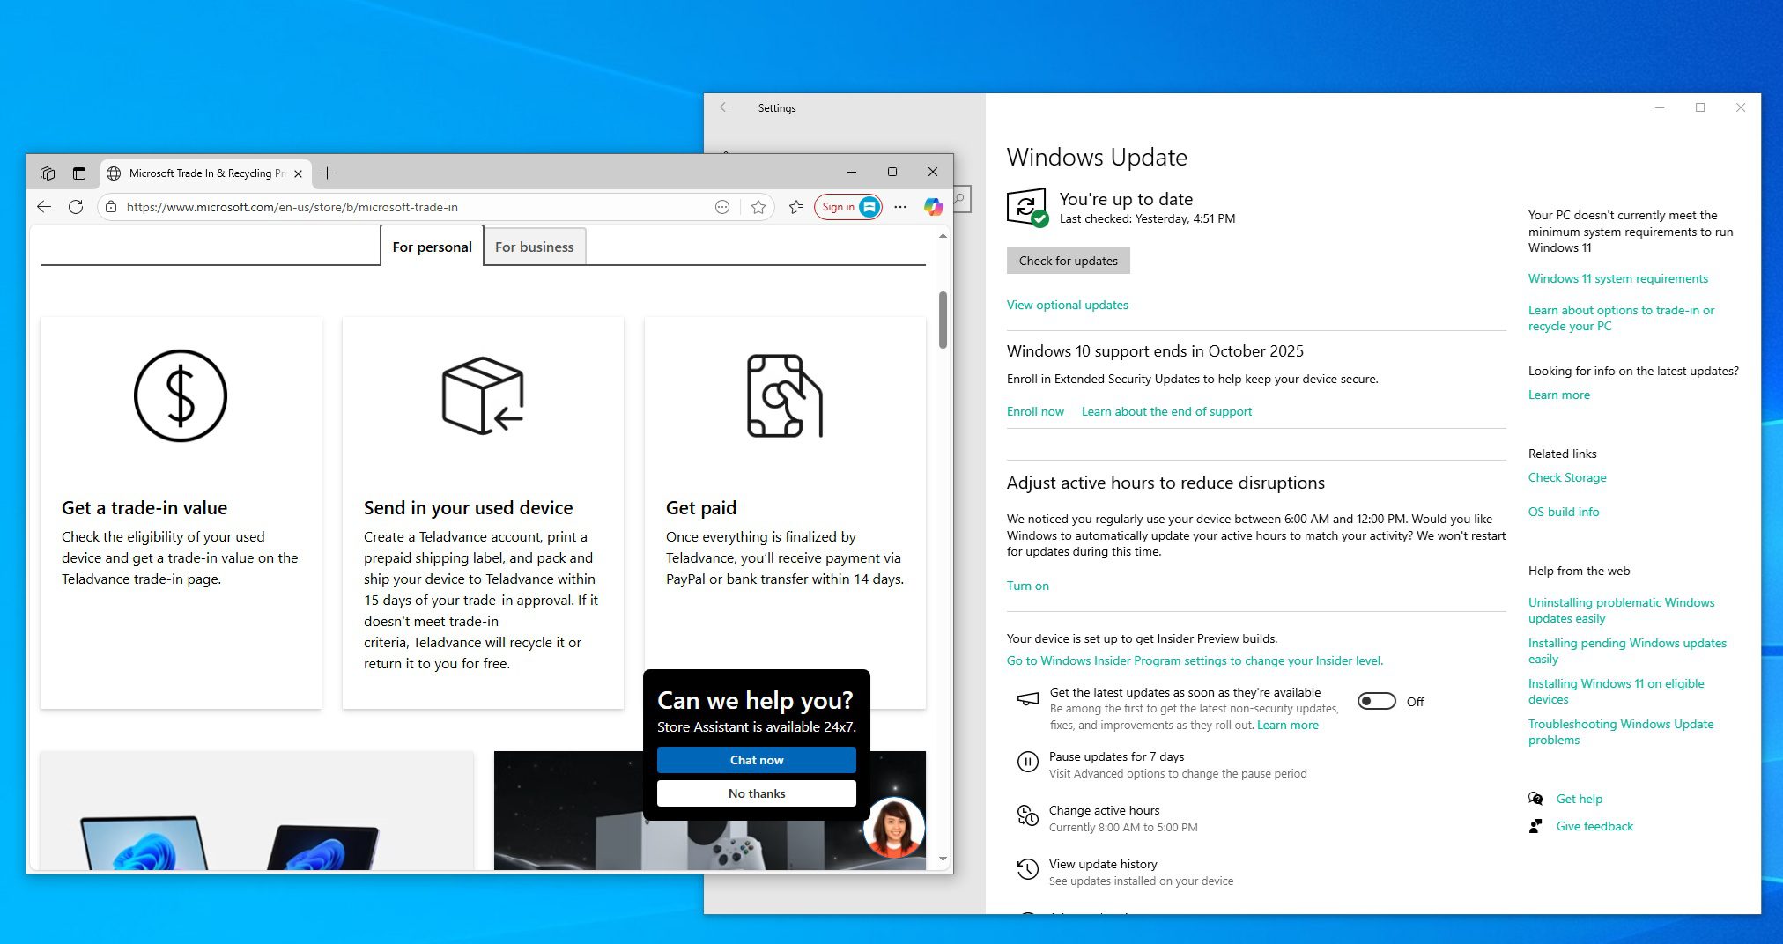Image resolution: width=1783 pixels, height=944 pixels.
Task: Click Enroll now link
Action: 1035,411
